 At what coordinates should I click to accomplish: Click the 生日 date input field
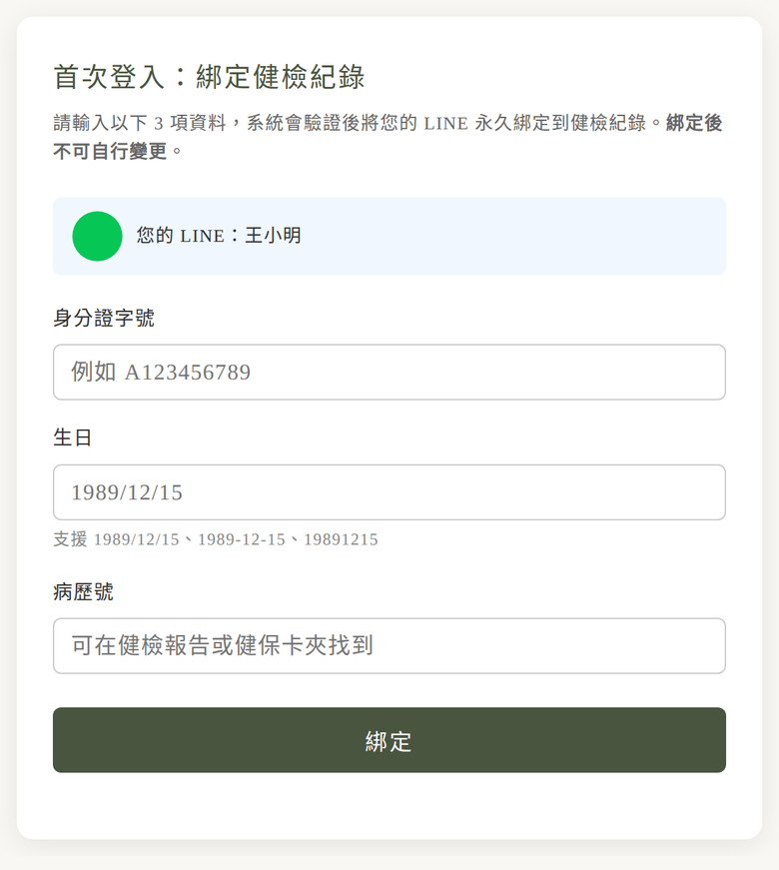(389, 492)
